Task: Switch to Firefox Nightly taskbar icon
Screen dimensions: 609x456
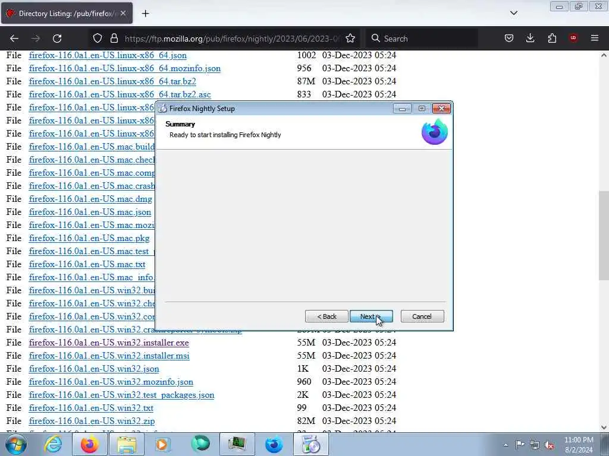Action: tap(274, 444)
